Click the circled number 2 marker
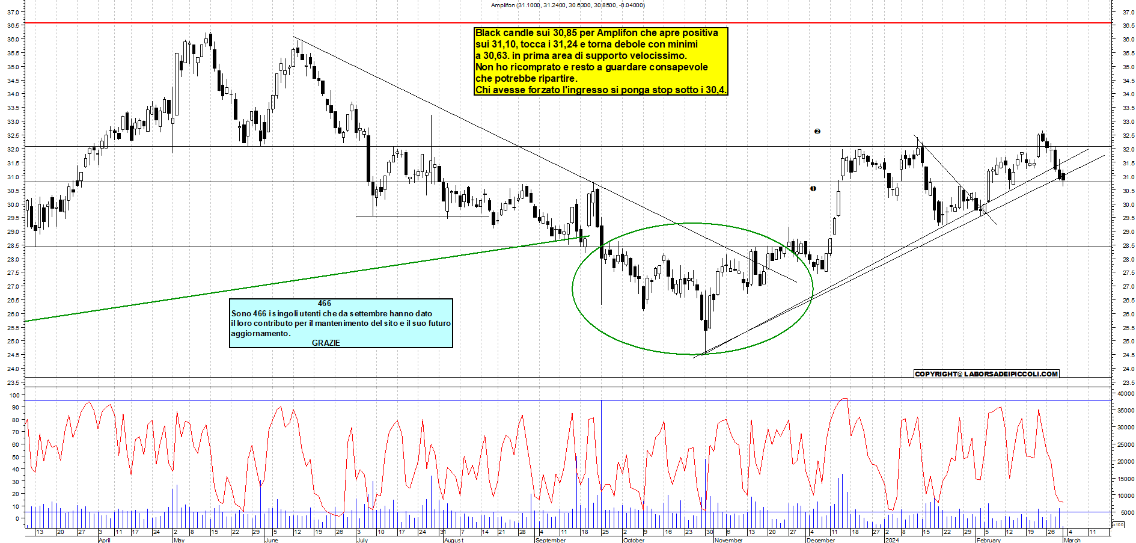 (817, 131)
